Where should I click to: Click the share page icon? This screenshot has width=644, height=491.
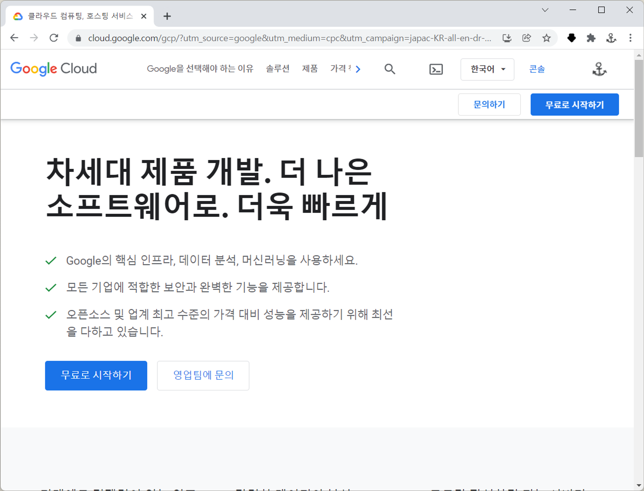(x=526, y=38)
